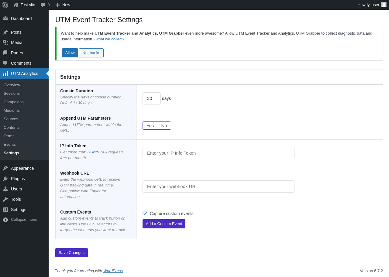Open the Campaigns submenu item

[x=14, y=102]
